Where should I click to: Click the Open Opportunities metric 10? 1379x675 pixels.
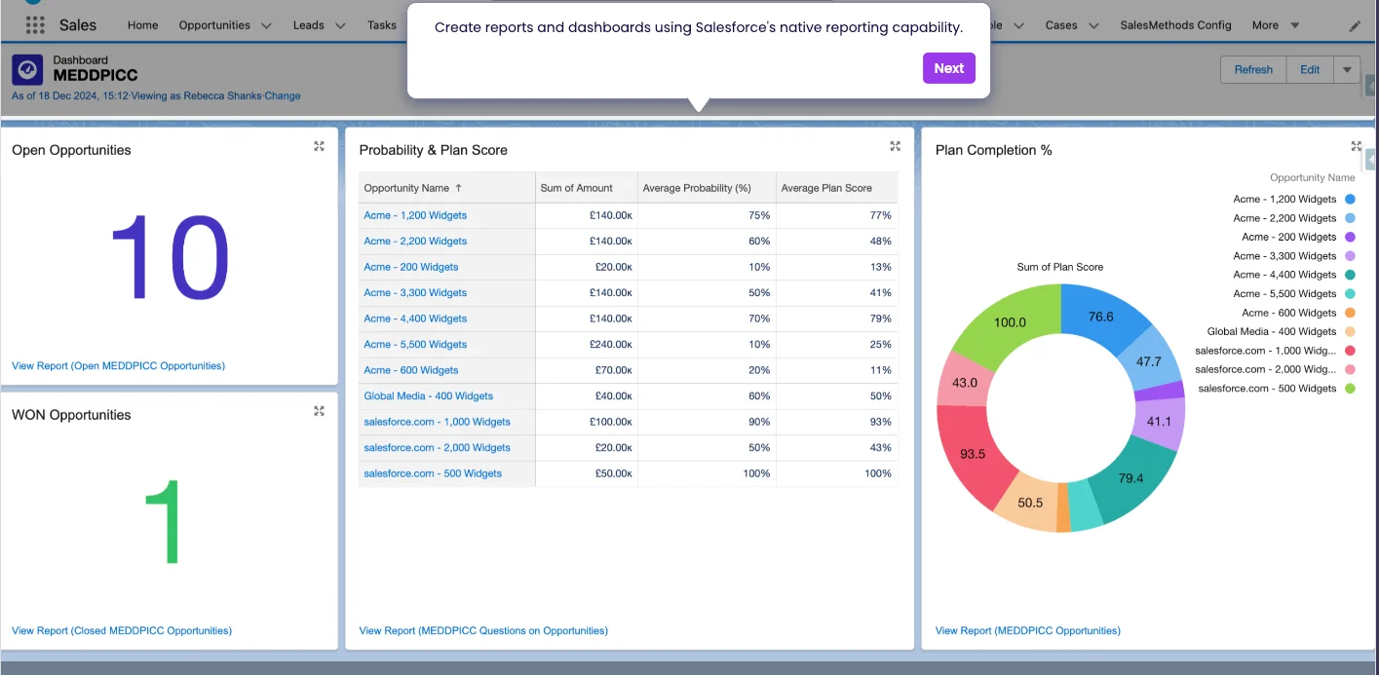pos(170,257)
